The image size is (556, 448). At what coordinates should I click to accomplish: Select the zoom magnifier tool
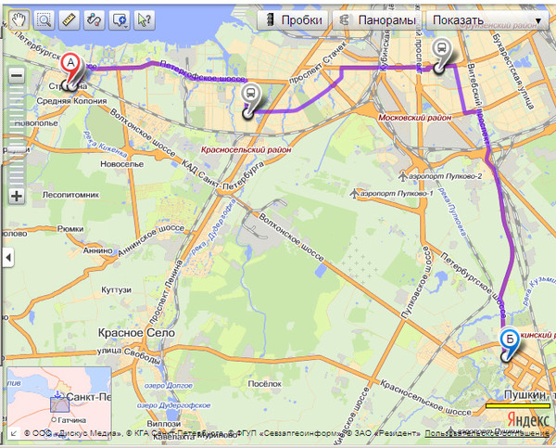click(44, 19)
